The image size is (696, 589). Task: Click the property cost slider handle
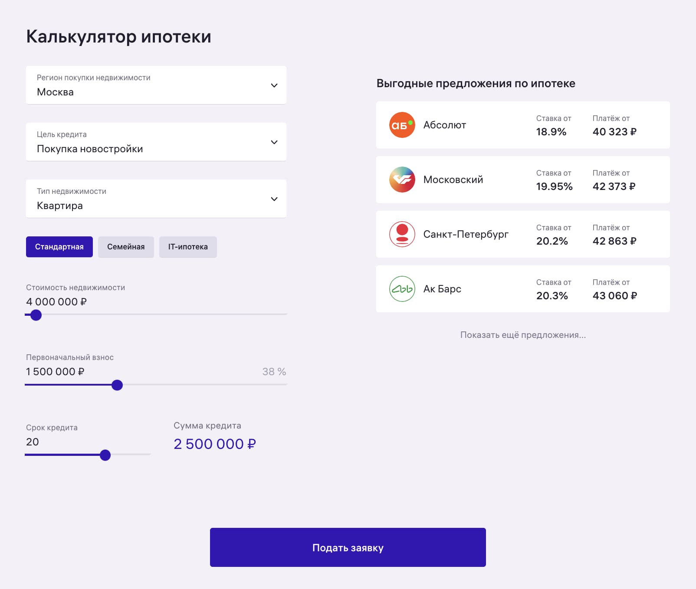36,315
